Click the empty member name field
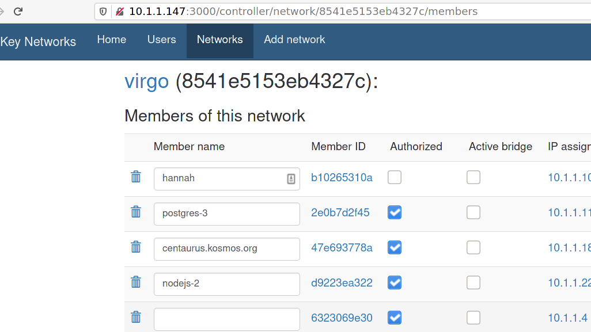Screen dimensions: 591x332 pos(226,319)
